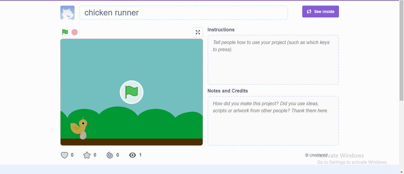Click the remix spiral icon

tap(109, 155)
